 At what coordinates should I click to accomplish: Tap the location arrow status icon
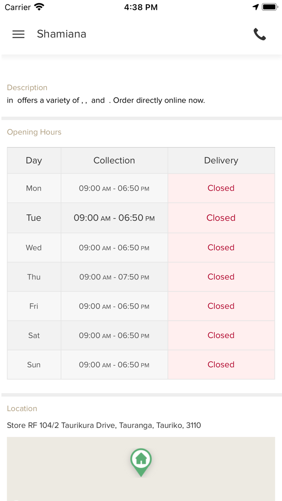click(x=255, y=7)
